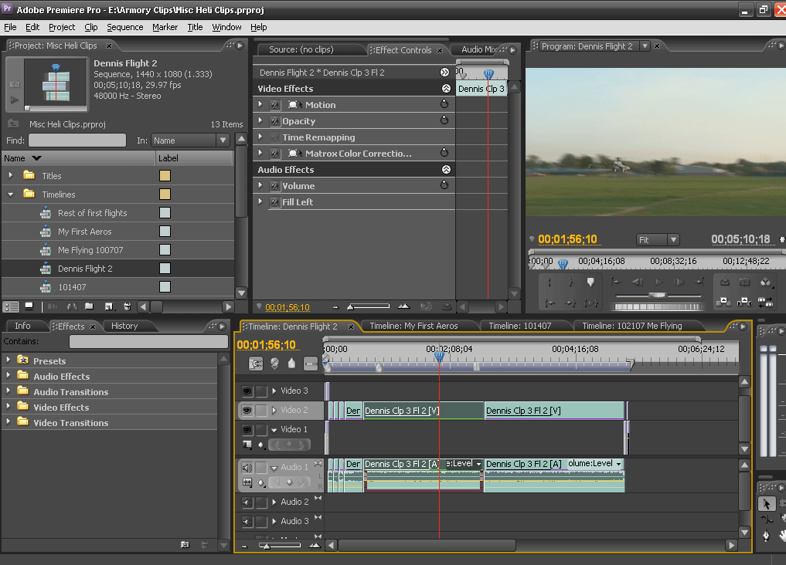Click the Find binoculars icon in Project panel
This screenshot has width=786, height=565.
[x=72, y=307]
